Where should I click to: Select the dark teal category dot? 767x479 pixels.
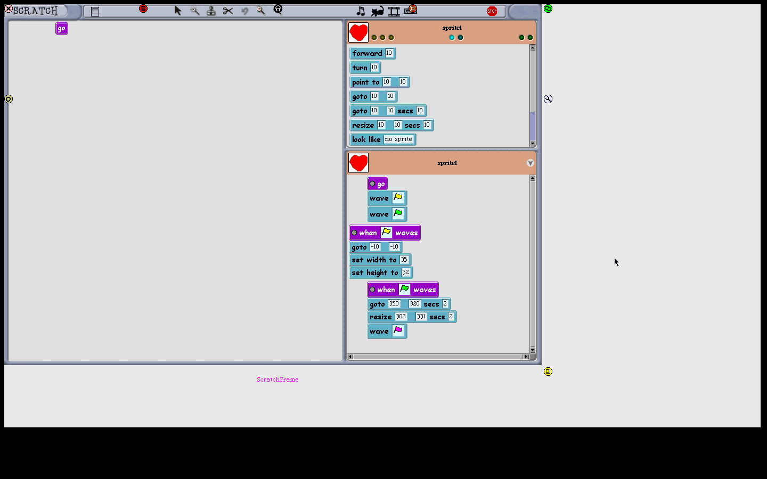coord(460,37)
